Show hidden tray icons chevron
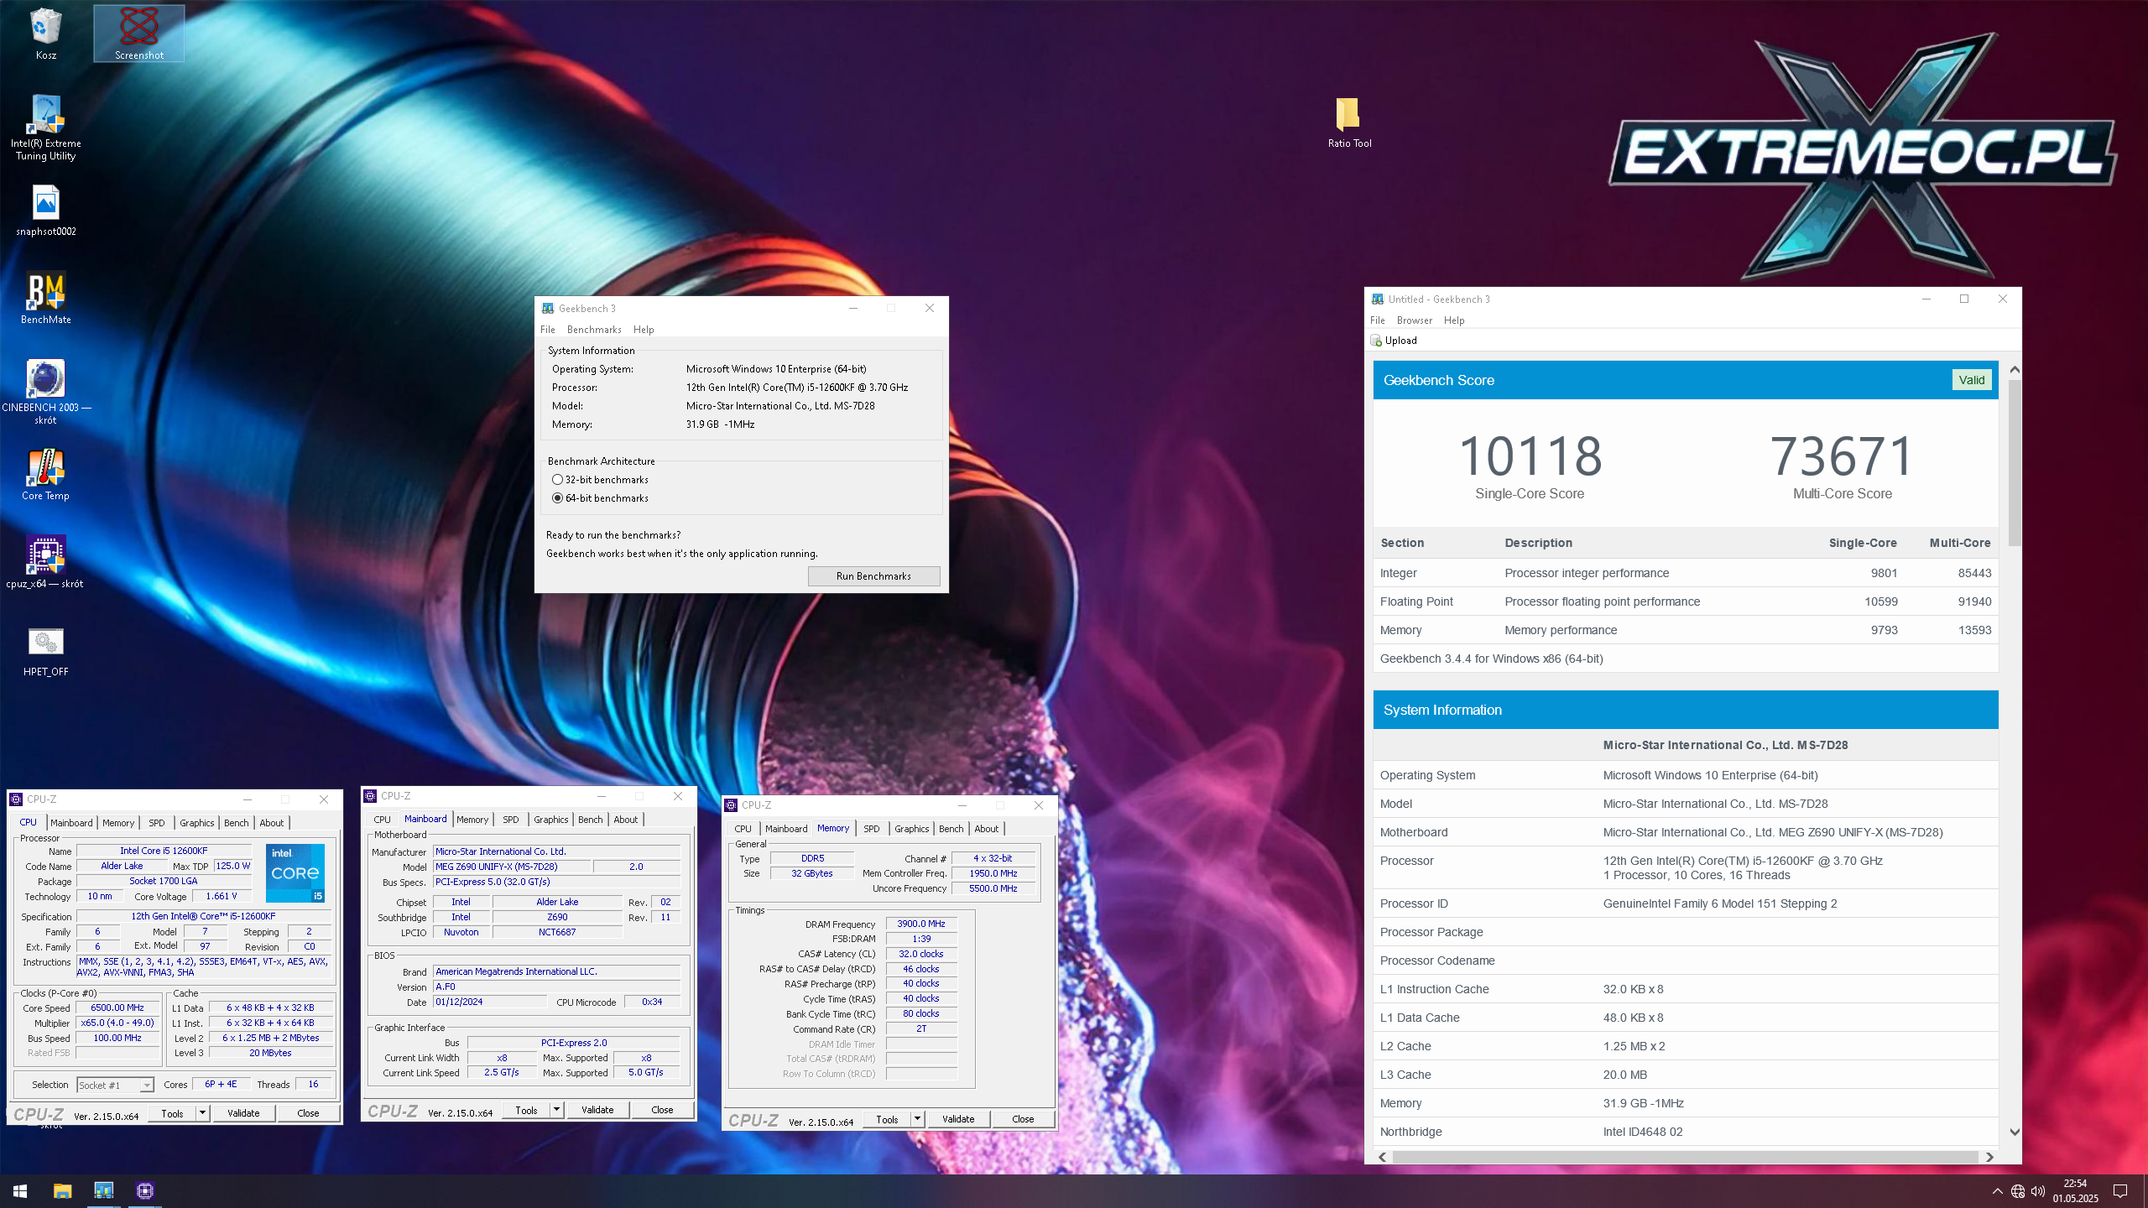2148x1208 pixels. (x=1998, y=1191)
